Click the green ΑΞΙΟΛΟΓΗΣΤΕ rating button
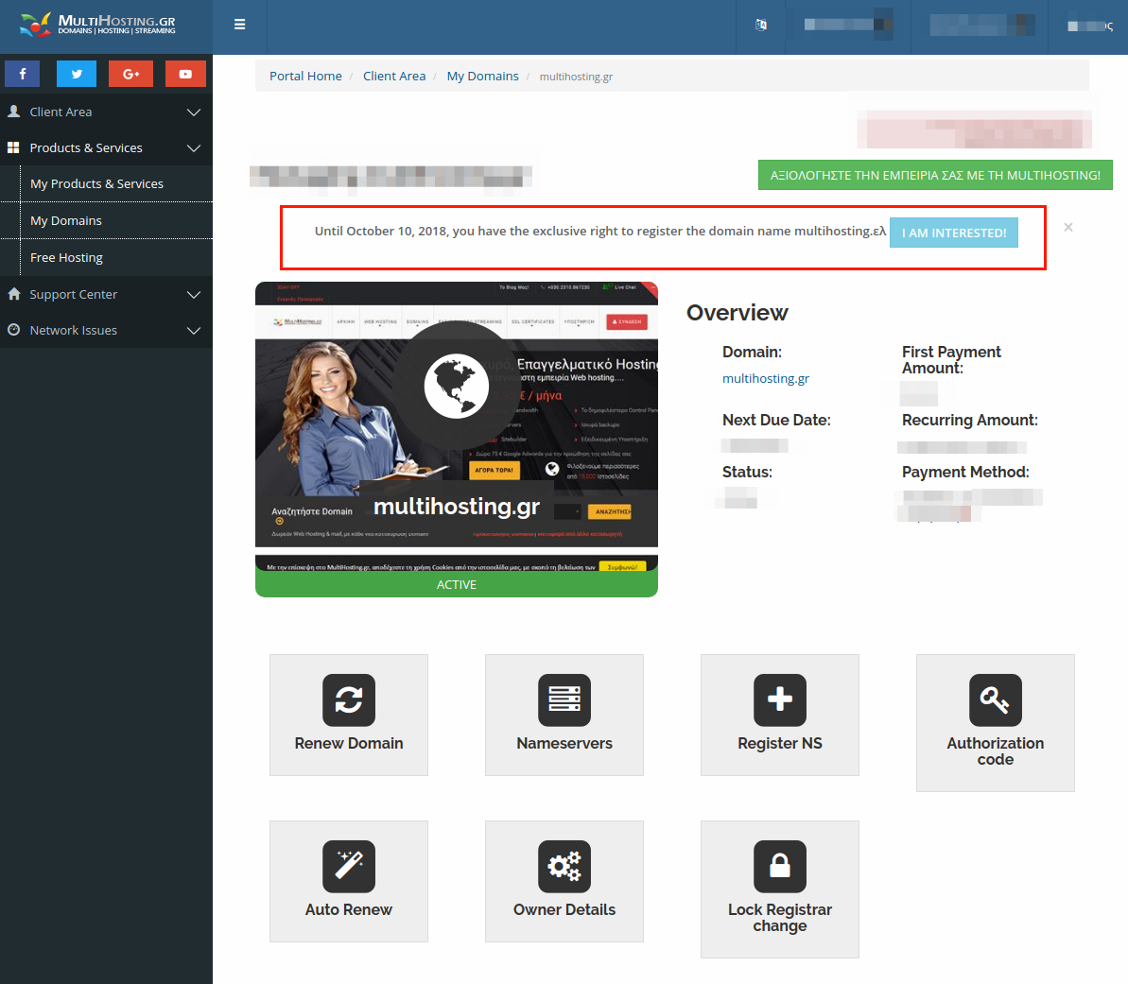1128x984 pixels. point(935,175)
